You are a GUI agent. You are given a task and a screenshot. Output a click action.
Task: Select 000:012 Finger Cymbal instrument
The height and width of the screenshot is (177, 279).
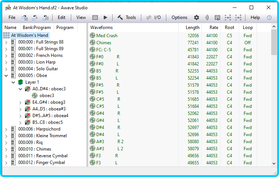tap(41, 162)
